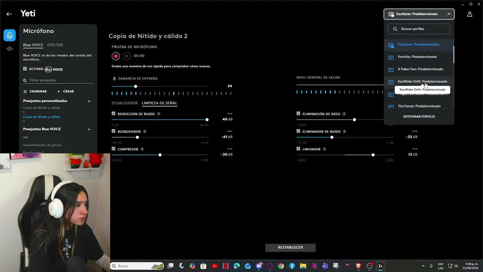Open the user account icon

point(470,14)
